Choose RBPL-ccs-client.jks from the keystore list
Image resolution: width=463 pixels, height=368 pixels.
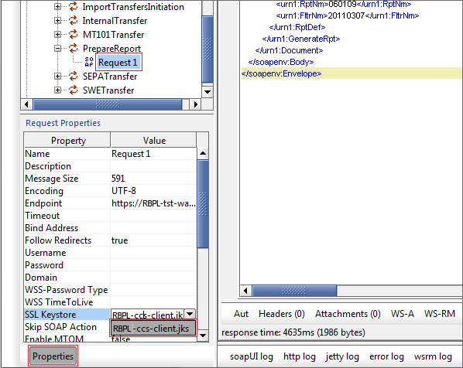[153, 329]
